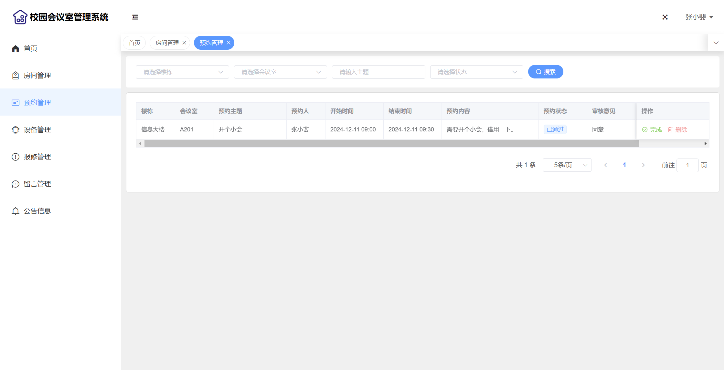
Task: Click the 公告信息 bell icon
Action: point(16,211)
